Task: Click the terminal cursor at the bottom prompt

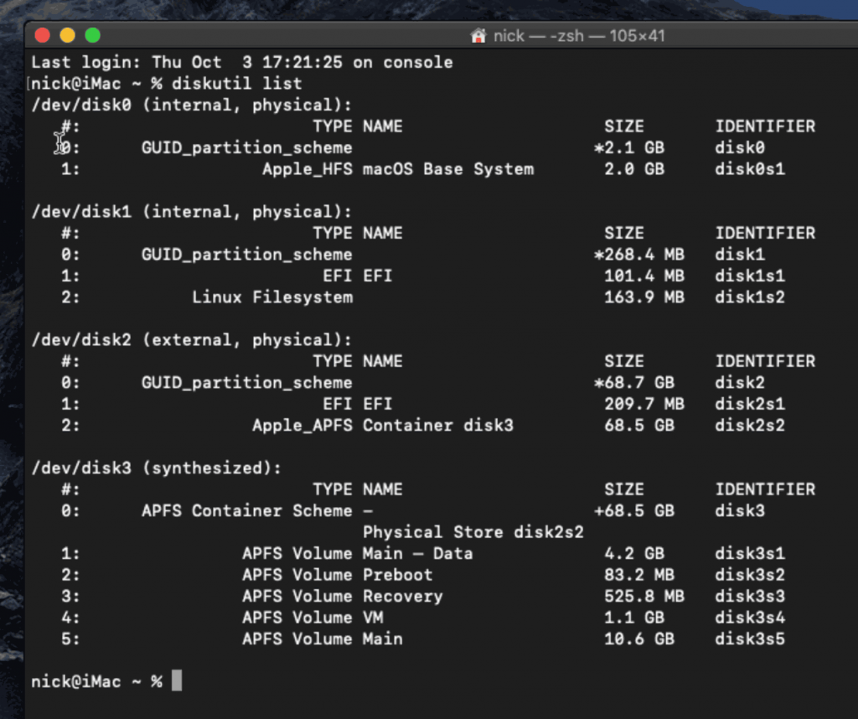Action: point(177,680)
